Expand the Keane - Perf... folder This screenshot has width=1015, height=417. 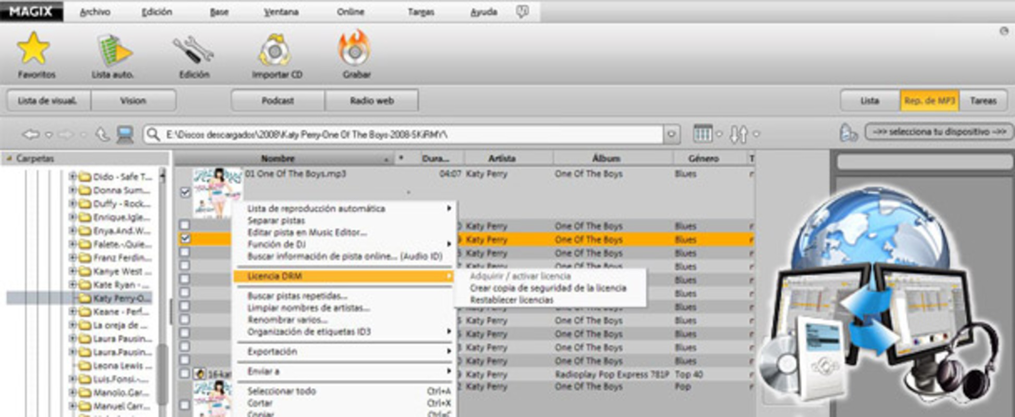pos(72,312)
